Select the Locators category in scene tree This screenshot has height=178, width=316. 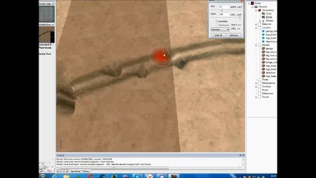266,28
